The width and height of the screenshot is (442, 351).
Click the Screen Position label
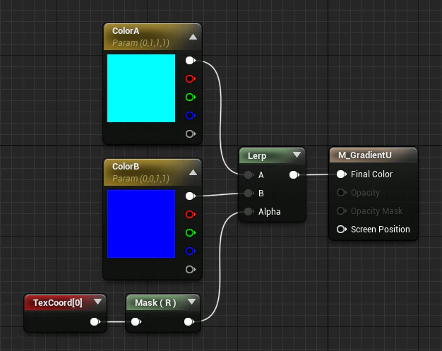pos(381,230)
